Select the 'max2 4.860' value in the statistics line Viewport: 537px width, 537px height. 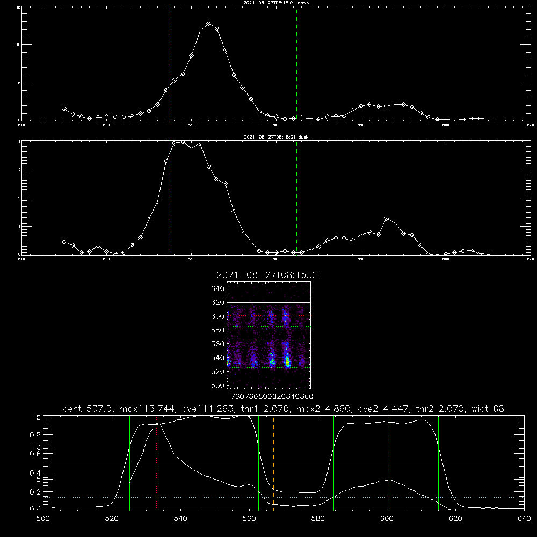tap(323, 409)
